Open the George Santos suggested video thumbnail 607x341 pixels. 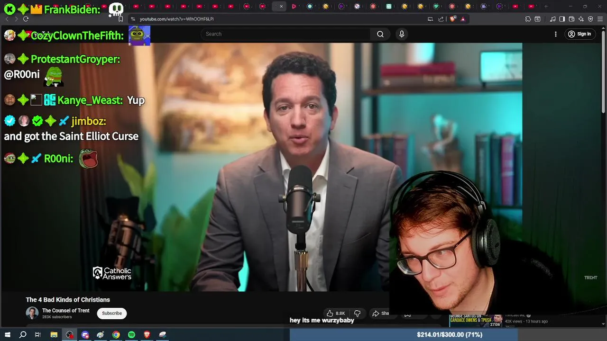(476, 320)
